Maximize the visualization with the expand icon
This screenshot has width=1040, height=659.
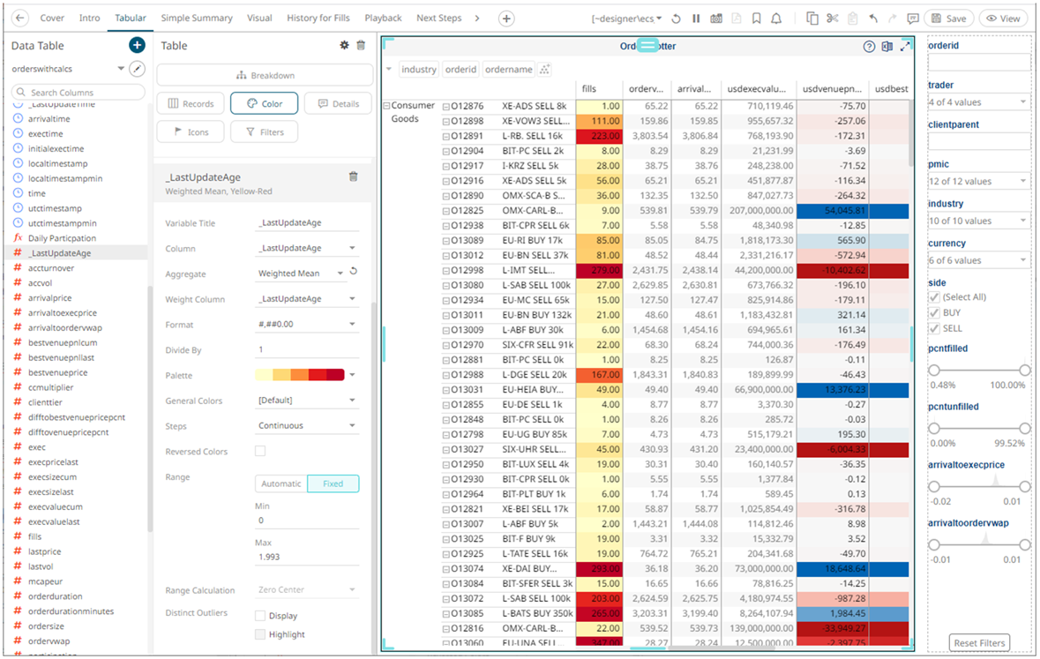(x=905, y=47)
